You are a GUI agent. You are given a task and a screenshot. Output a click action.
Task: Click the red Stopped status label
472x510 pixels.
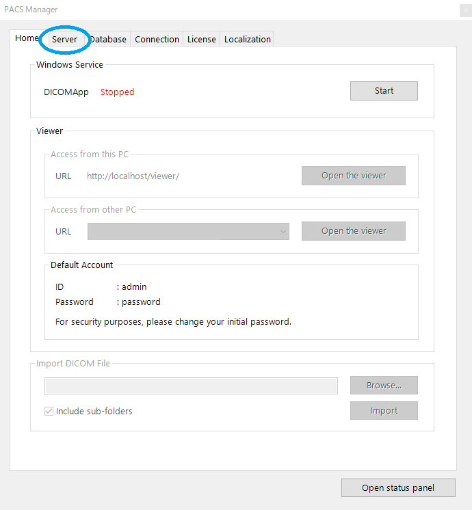(x=117, y=92)
